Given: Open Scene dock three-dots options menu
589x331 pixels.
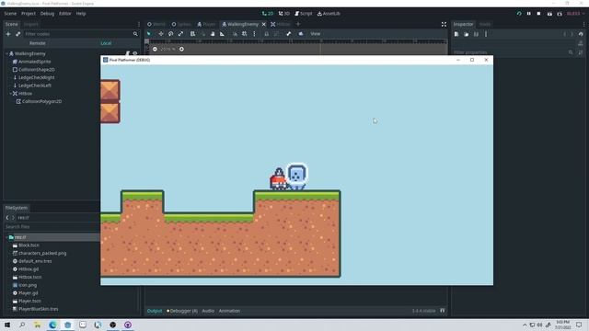Looking at the screenshot, I should point(139,24).
